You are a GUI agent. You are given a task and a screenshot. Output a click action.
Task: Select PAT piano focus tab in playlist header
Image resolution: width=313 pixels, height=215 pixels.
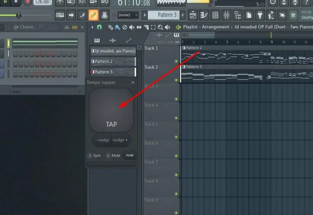click(176, 35)
